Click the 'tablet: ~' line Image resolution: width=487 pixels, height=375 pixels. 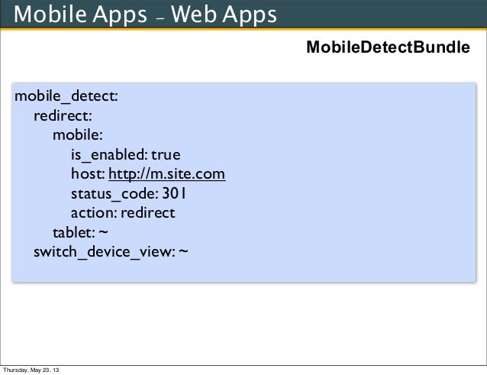pyautogui.click(x=80, y=232)
